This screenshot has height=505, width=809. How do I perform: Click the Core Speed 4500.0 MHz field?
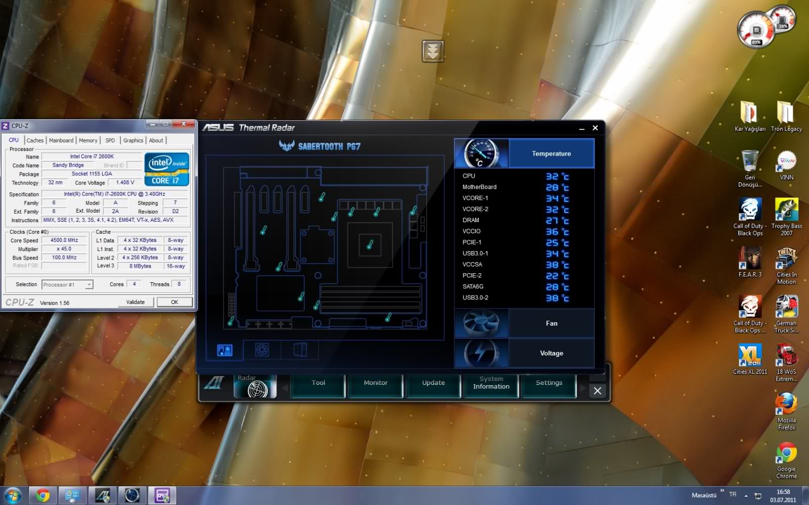tap(64, 240)
